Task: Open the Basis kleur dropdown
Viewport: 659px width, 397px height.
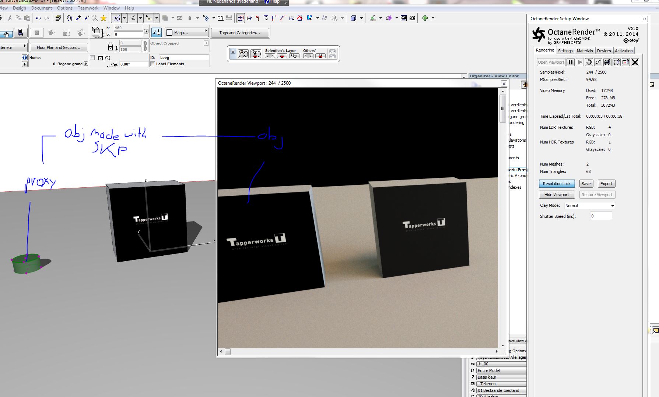Action: 501,377
